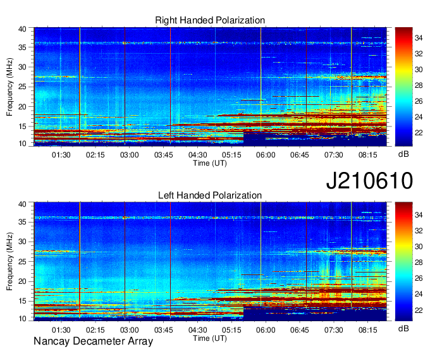Click the 40 MHz tick of Right Handed plot
This screenshot has height=349, width=430.
tap(23, 29)
